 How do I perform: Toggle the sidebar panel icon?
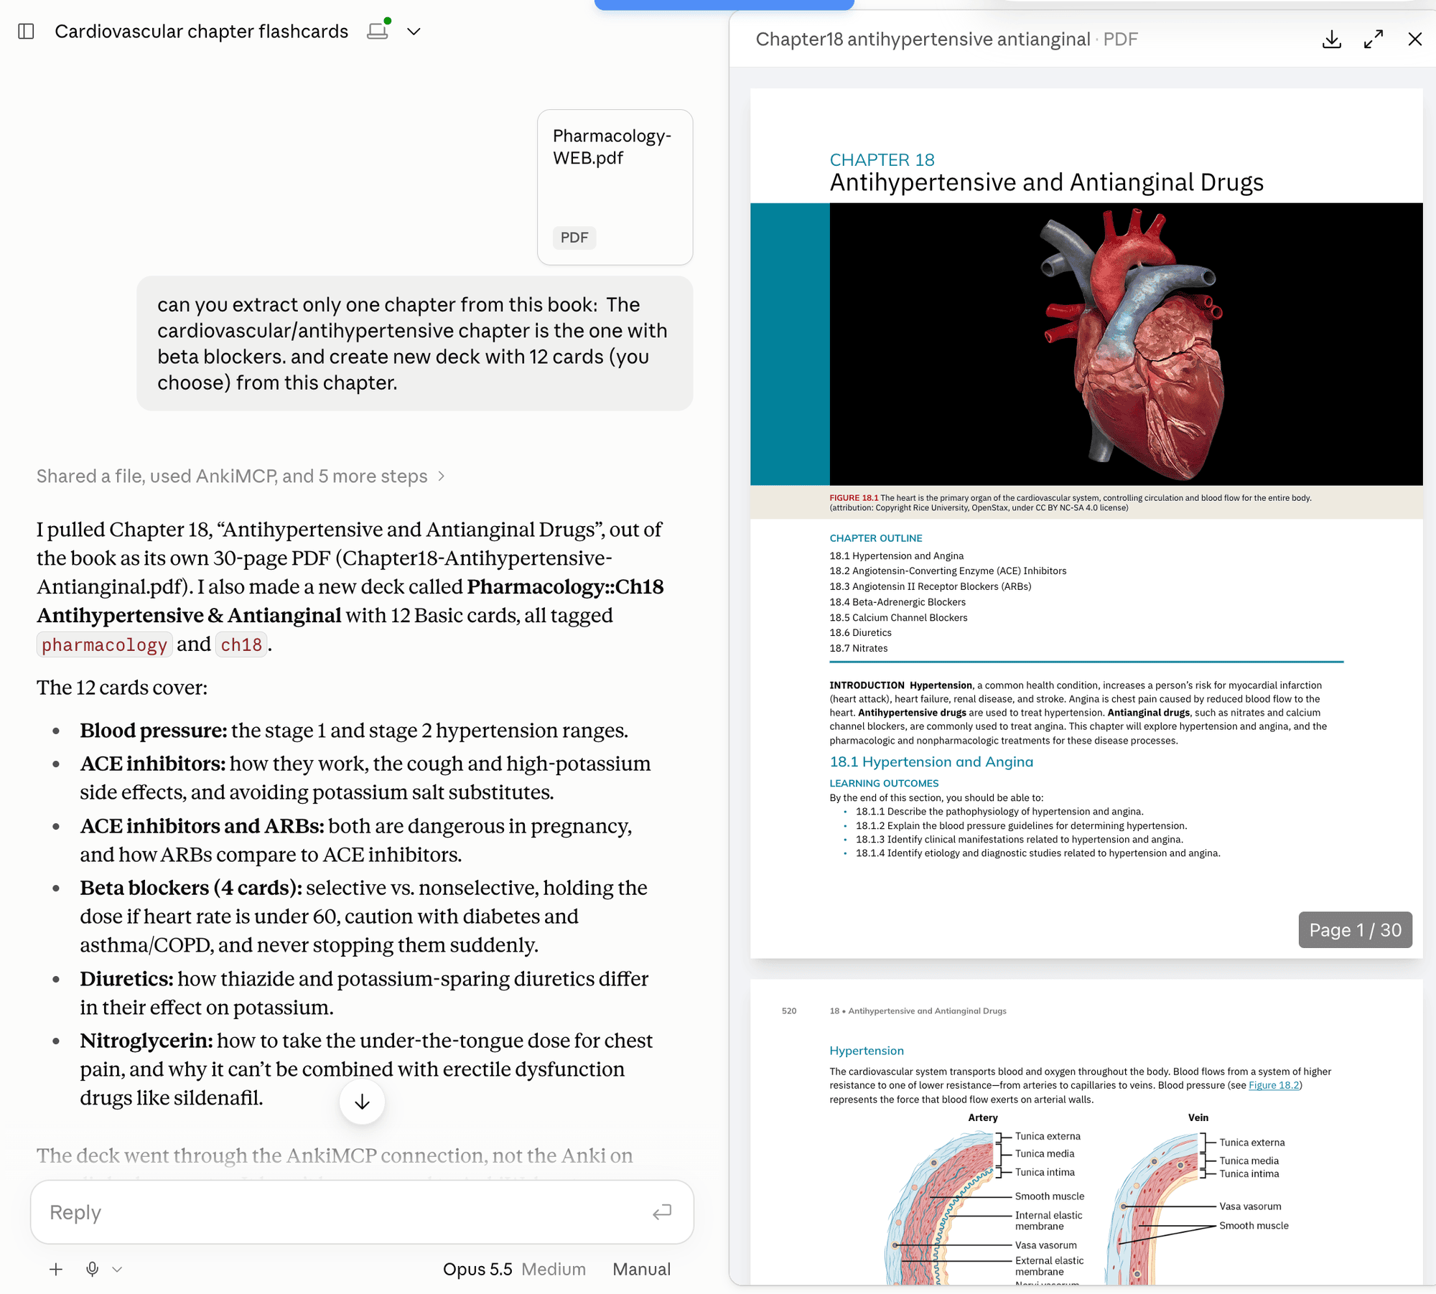click(26, 32)
